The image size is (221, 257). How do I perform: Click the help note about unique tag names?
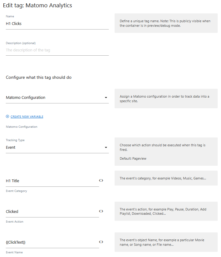click(166, 23)
